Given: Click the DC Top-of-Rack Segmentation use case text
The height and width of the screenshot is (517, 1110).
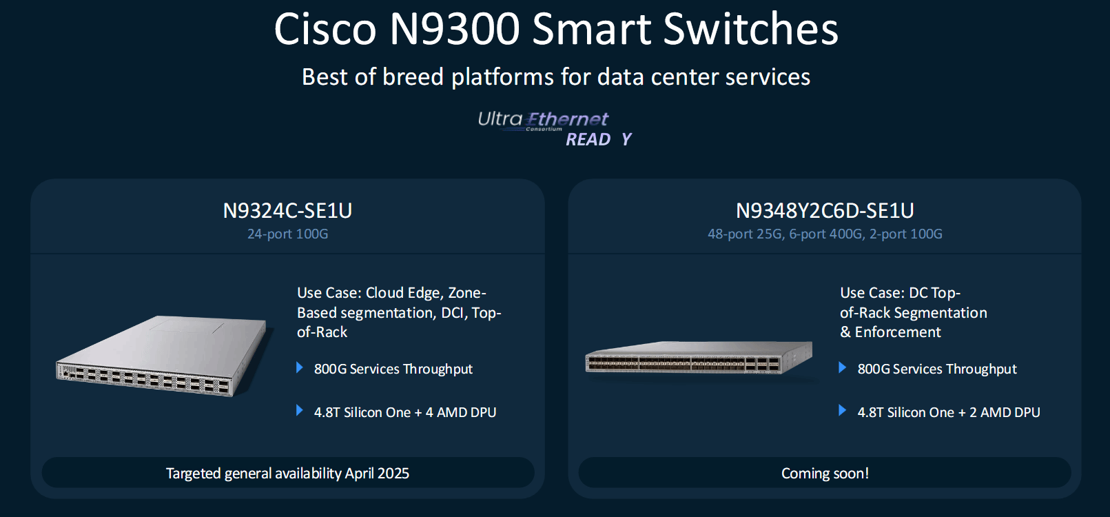Looking at the screenshot, I should pyautogui.click(x=913, y=312).
